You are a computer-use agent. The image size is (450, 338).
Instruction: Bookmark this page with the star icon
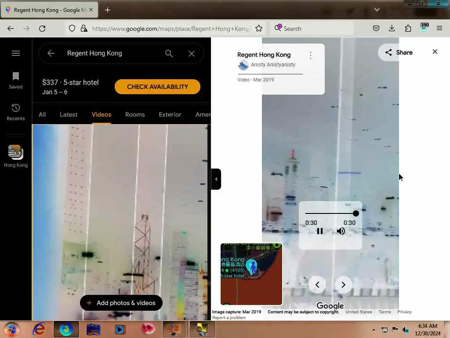click(x=259, y=28)
